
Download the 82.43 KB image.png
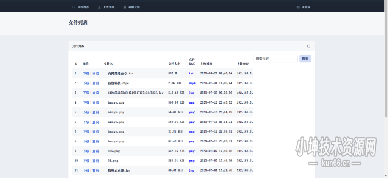click(86, 141)
